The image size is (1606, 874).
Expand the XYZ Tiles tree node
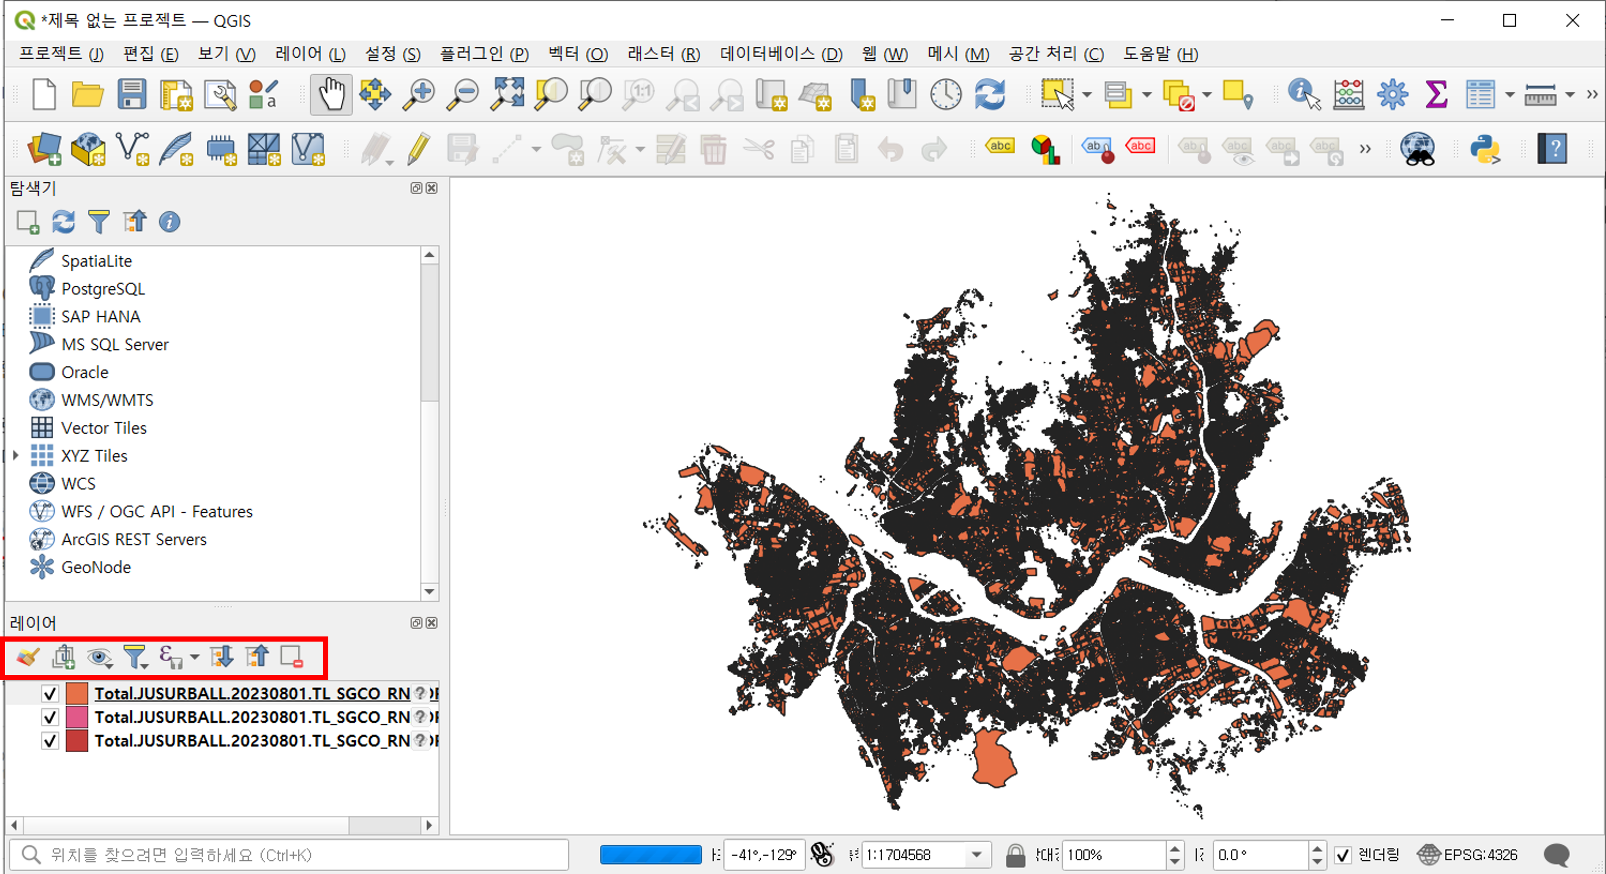click(x=16, y=456)
